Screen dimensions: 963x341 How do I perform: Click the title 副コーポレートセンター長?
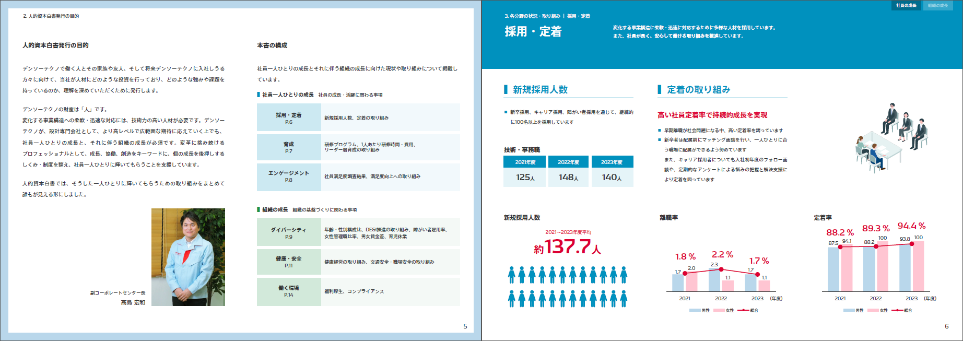[118, 293]
